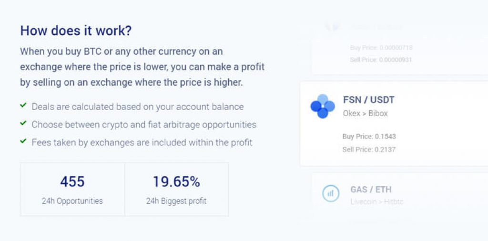Click the 455 opportunities number
Viewport: 488px width, 241px height.
[72, 182]
